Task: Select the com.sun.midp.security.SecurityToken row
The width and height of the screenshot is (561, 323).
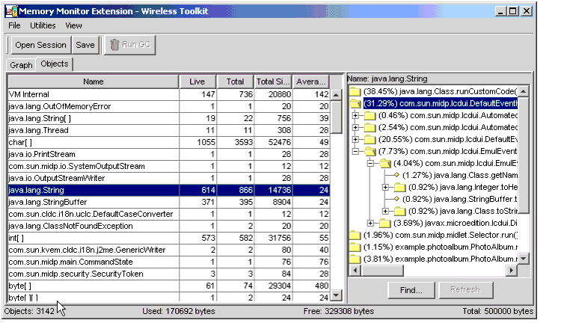Action: pos(168,274)
